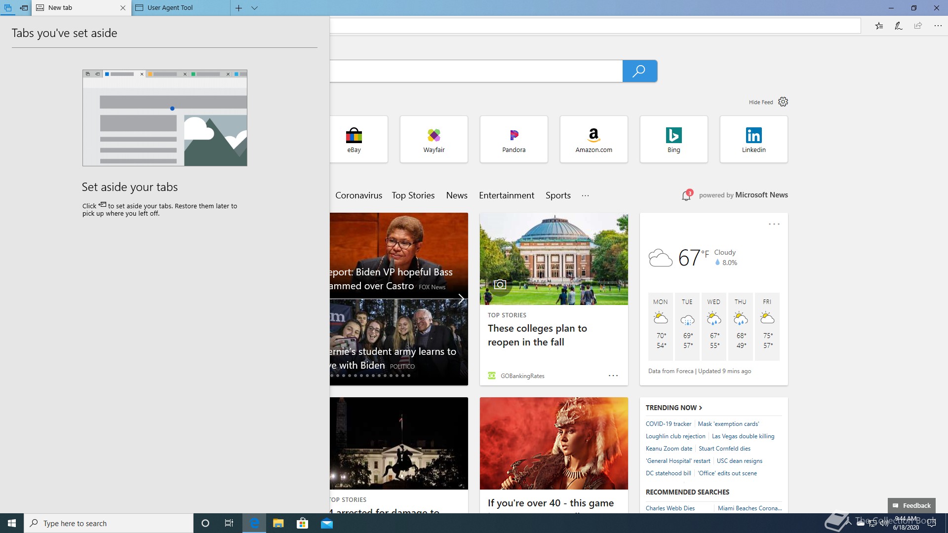The image size is (948, 533).
Task: Open the Charles Webb Dies search link
Action: [670, 508]
